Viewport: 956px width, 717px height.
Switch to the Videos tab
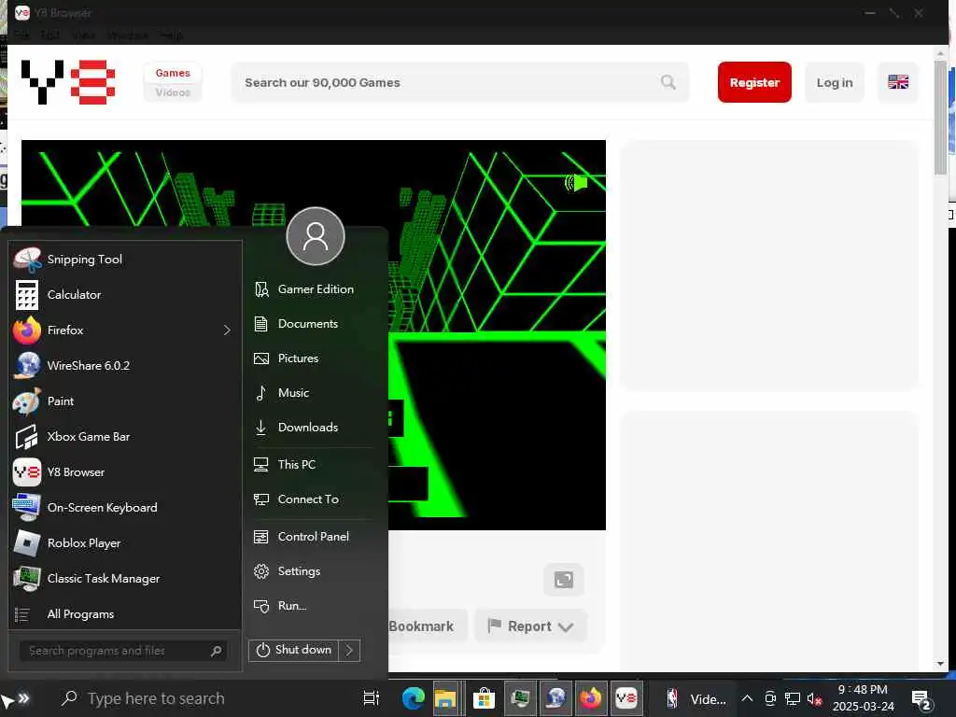pyautogui.click(x=173, y=92)
